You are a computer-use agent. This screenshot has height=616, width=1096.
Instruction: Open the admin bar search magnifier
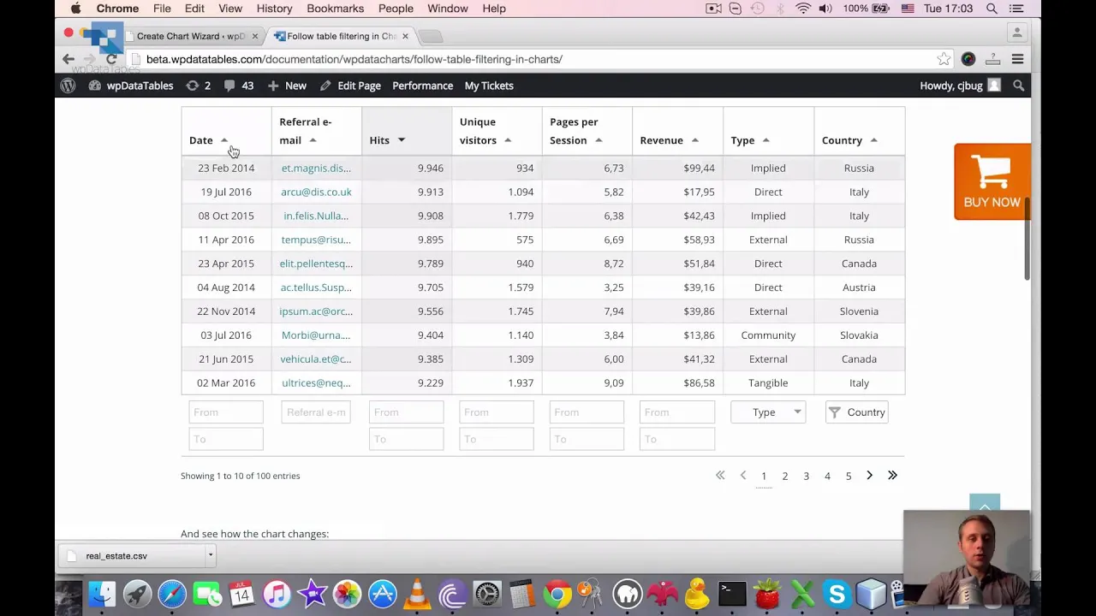(1018, 86)
